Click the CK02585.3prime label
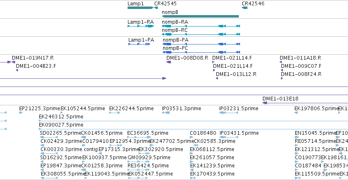348x180 pixels. point(215,141)
